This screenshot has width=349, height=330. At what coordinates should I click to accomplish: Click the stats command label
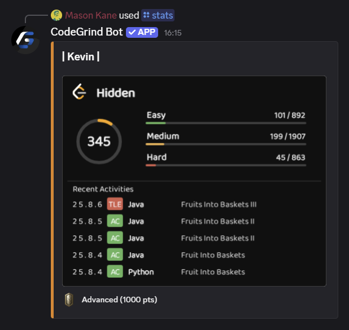coord(163,15)
